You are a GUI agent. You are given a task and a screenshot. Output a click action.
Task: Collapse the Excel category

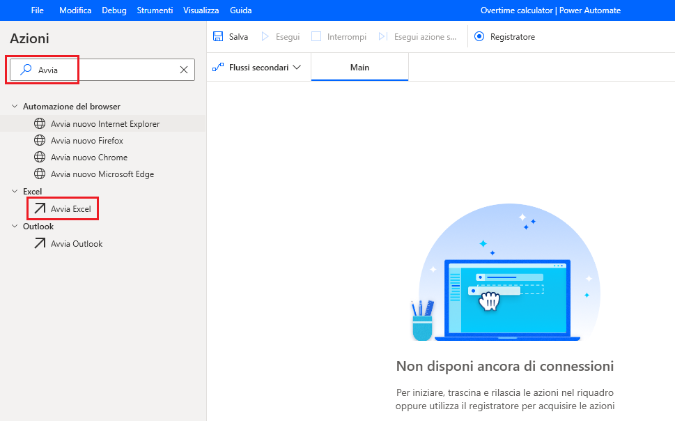[x=15, y=191]
